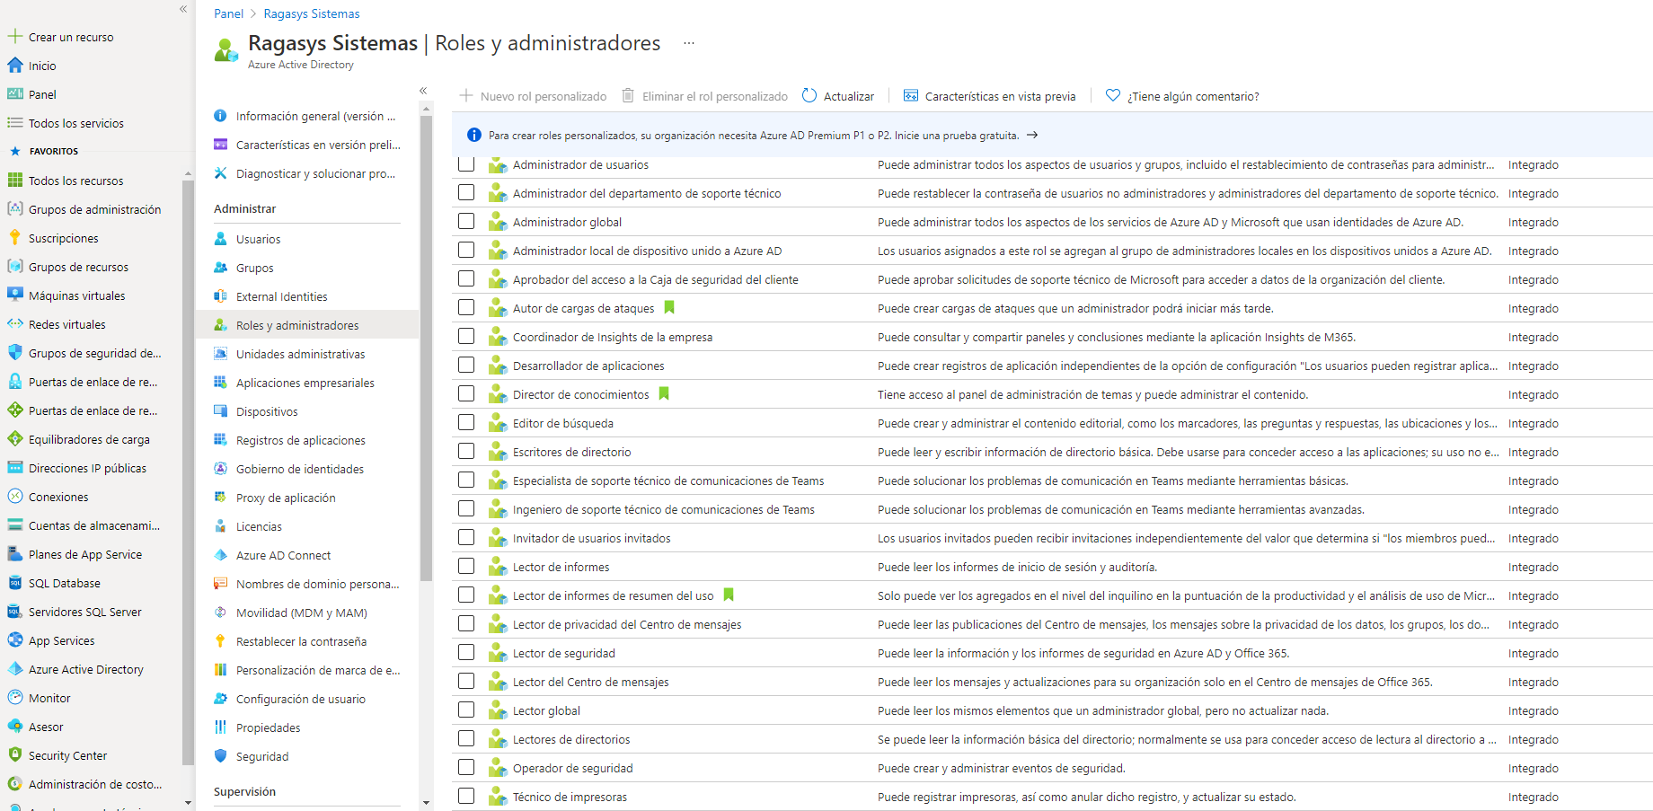Image resolution: width=1653 pixels, height=811 pixels.
Task: Click Nuevo rol personalizado button
Action: 533,96
